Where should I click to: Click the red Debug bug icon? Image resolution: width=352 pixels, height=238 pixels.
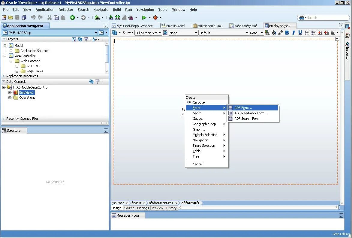(155, 17)
